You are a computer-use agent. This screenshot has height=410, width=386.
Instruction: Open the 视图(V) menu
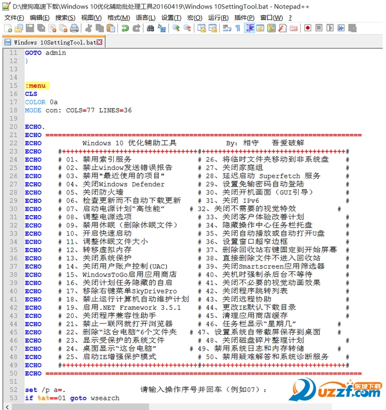[x=91, y=18]
